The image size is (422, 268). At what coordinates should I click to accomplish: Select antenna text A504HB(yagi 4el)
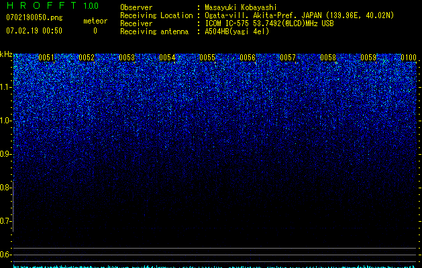(x=237, y=31)
